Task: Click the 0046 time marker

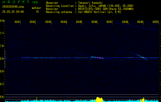Action: pyautogui.click(x=94, y=22)
